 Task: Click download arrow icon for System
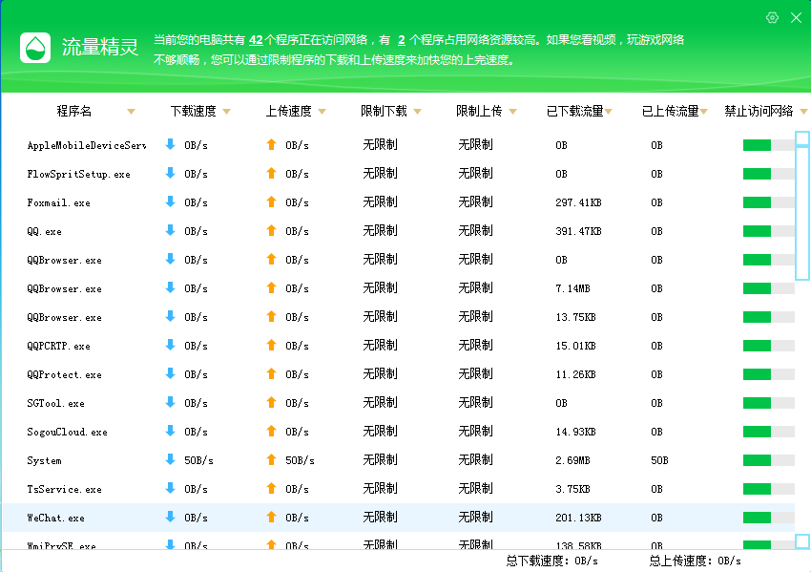(x=170, y=459)
